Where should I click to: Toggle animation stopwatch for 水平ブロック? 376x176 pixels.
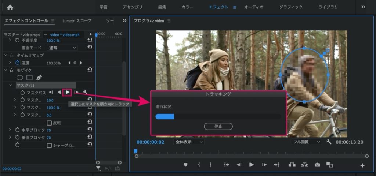click(17, 130)
